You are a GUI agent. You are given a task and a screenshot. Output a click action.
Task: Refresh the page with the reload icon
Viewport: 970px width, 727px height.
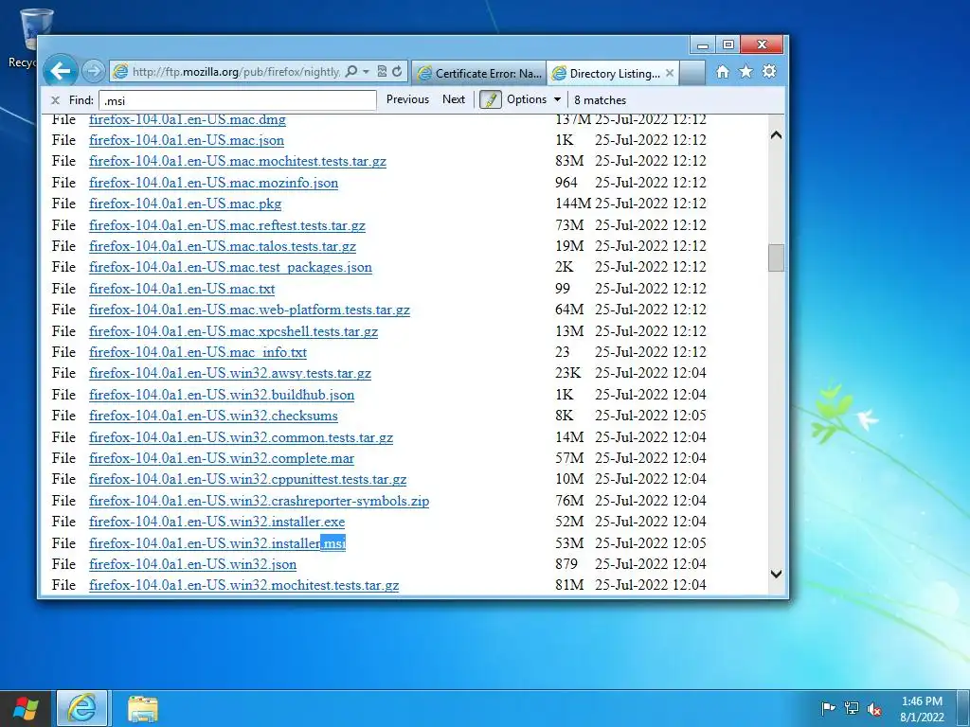pyautogui.click(x=397, y=72)
